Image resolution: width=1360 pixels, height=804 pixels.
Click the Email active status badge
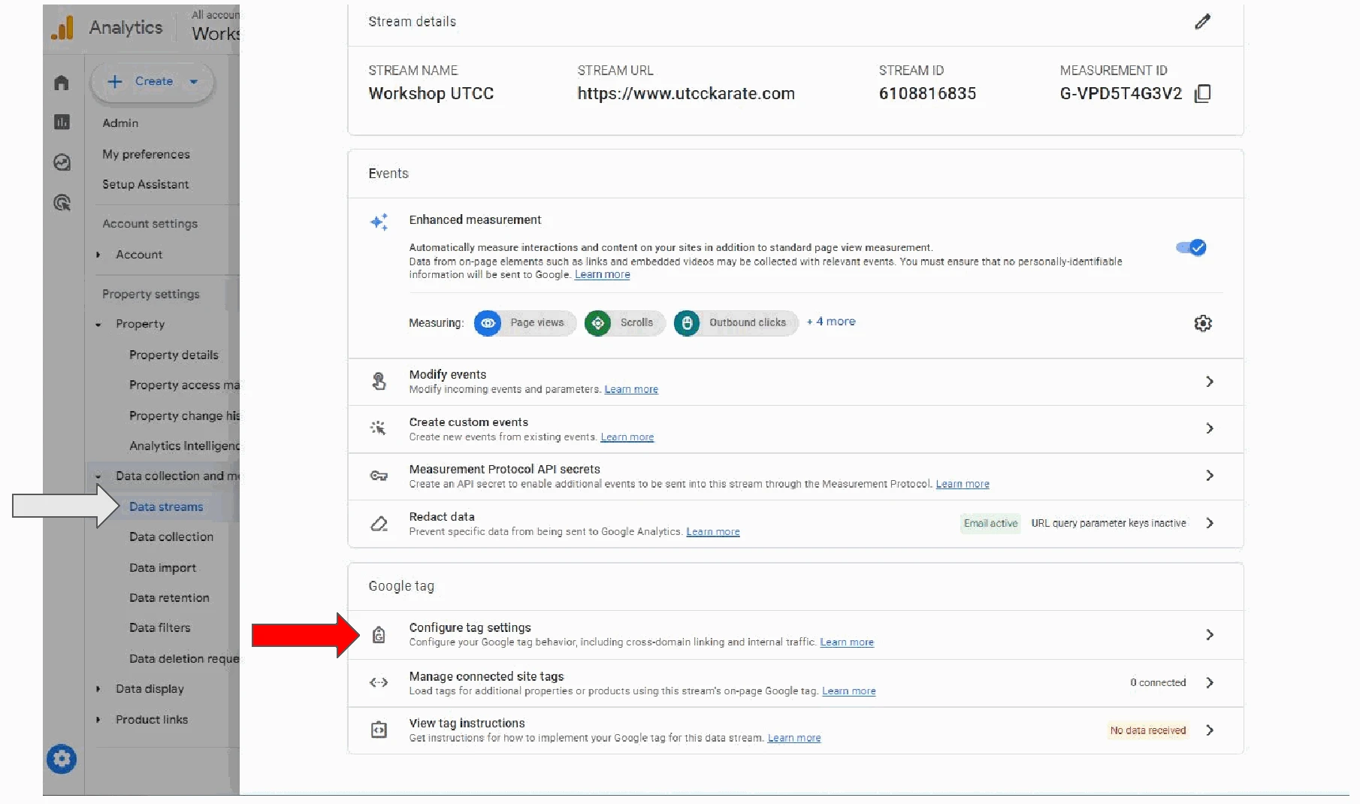990,524
